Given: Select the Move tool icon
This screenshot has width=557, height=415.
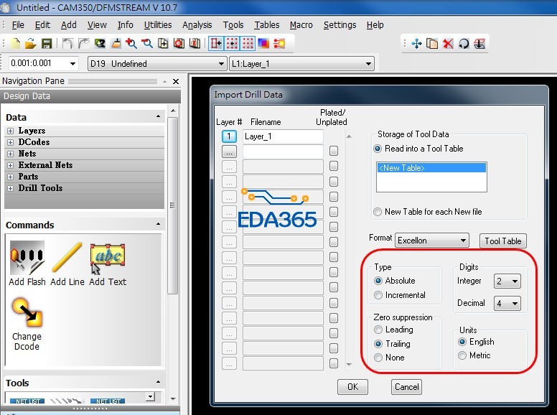Looking at the screenshot, I should pos(416,44).
